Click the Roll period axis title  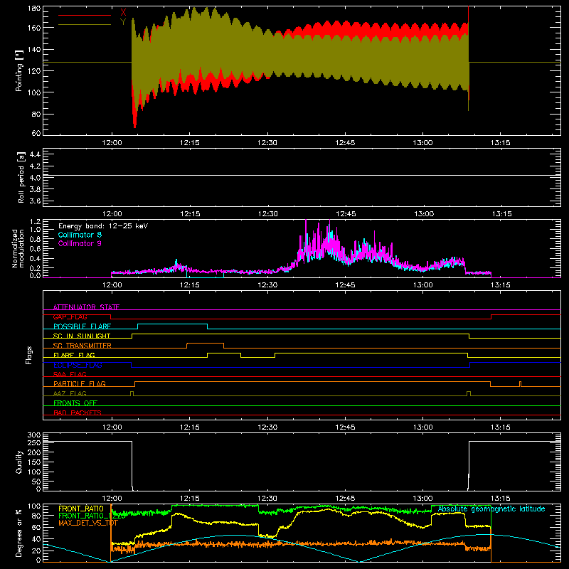(21, 177)
